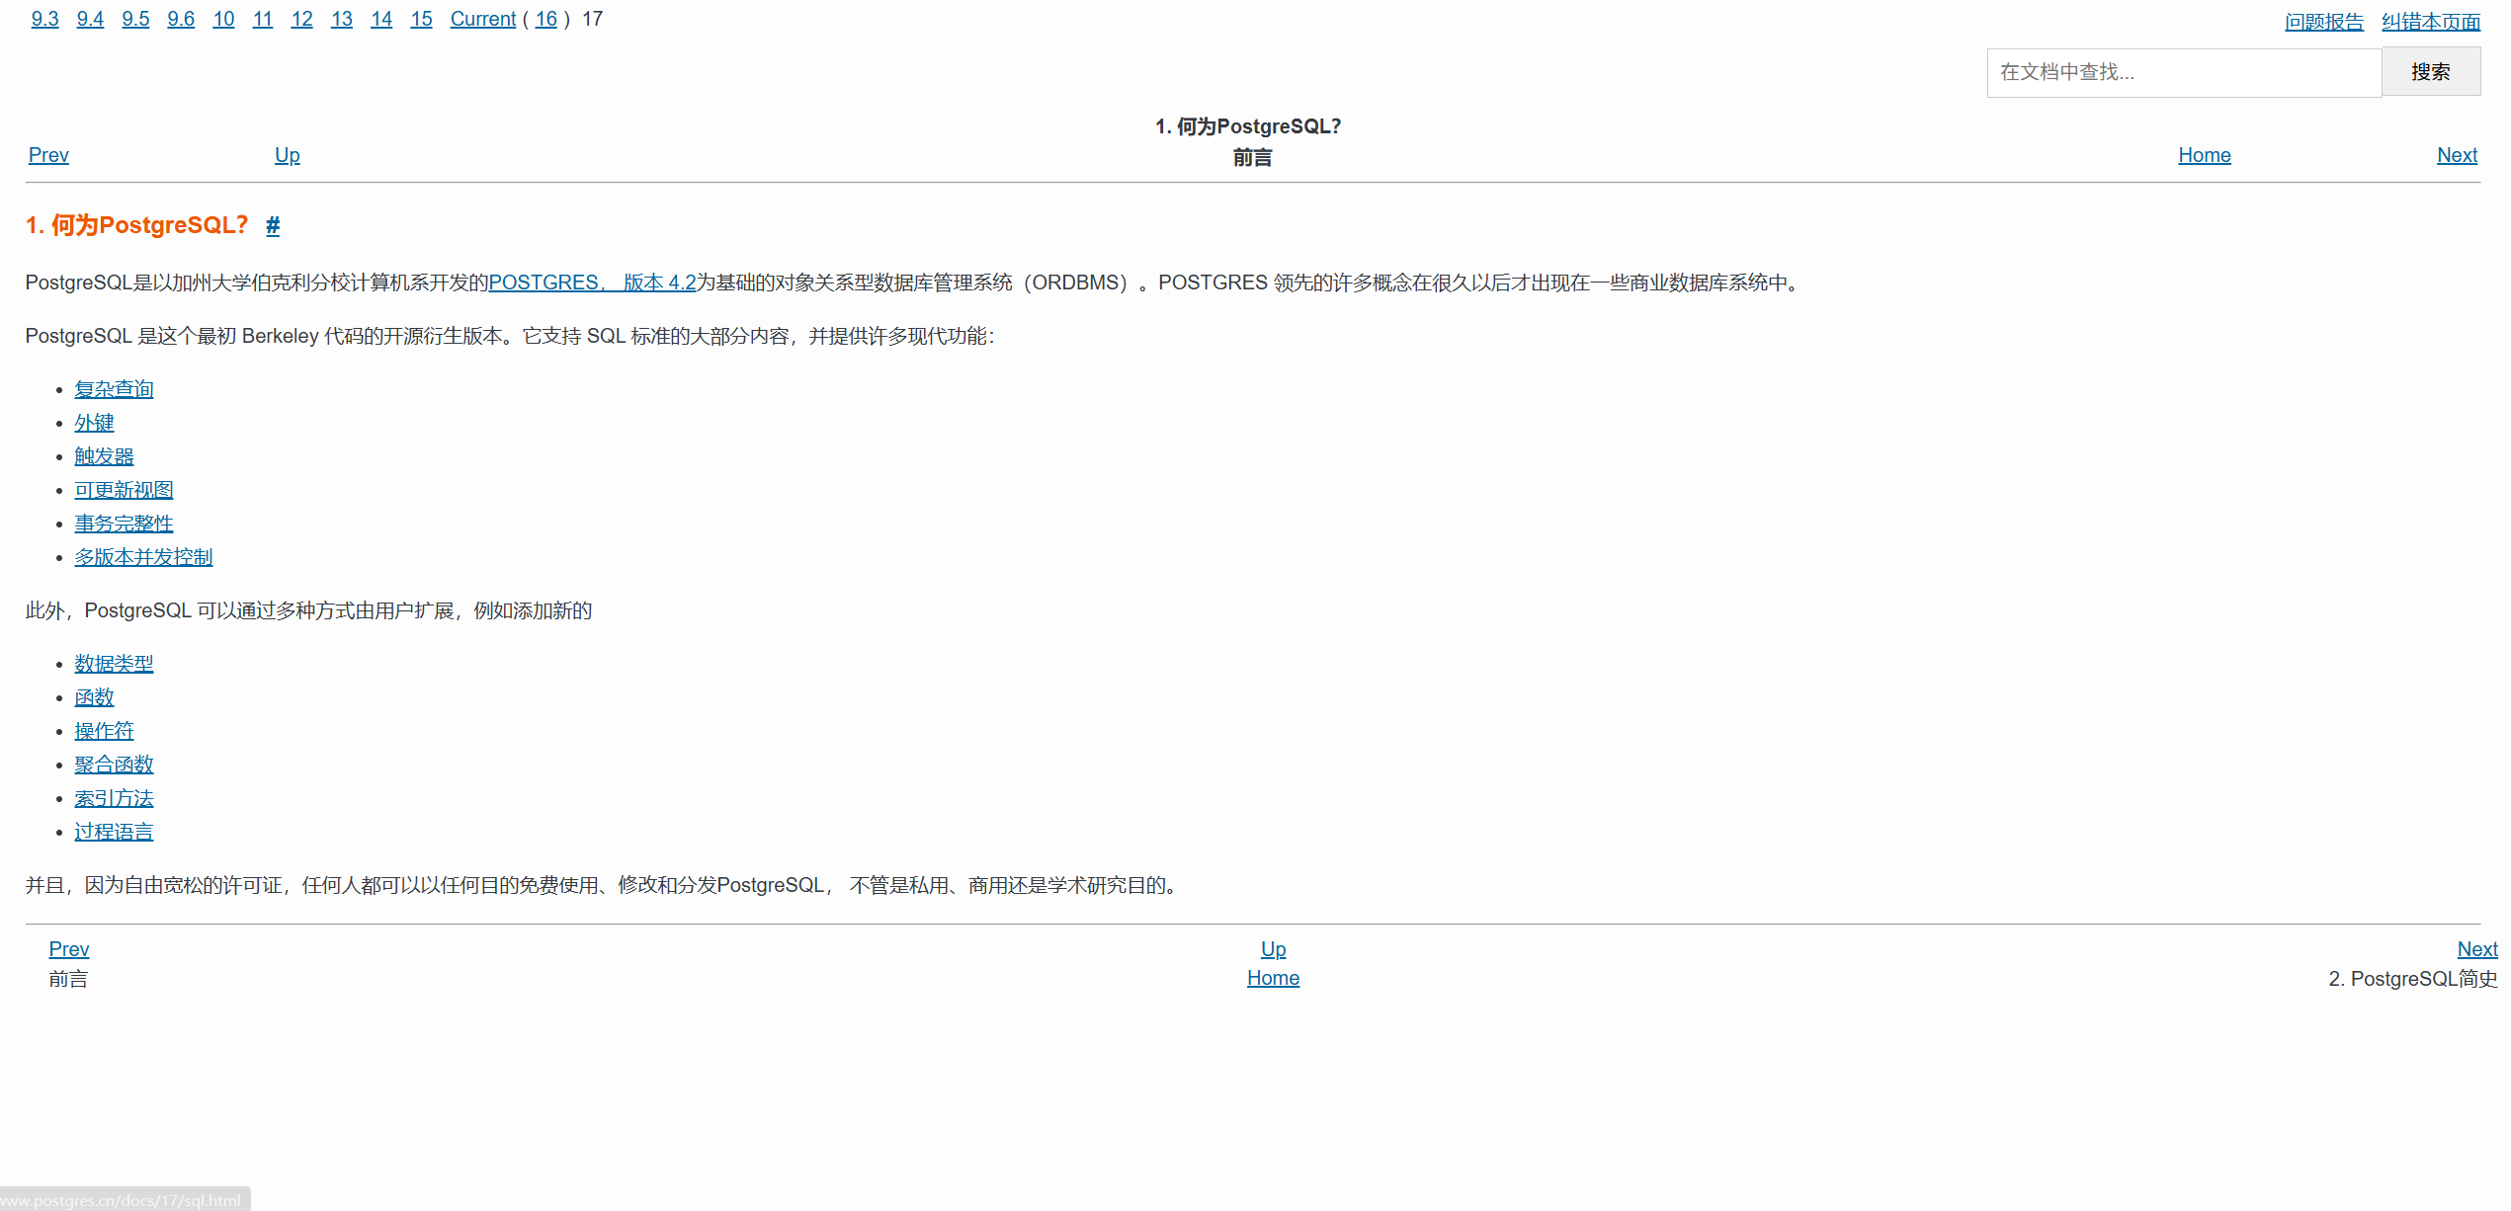
Task: Open 纠错本页面 link
Action: pyautogui.click(x=2430, y=22)
